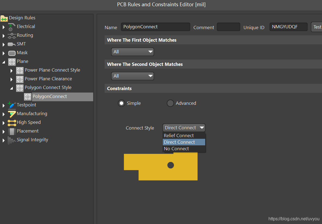Click the High Speed category icon
The image size is (322, 224).
tap(12, 122)
